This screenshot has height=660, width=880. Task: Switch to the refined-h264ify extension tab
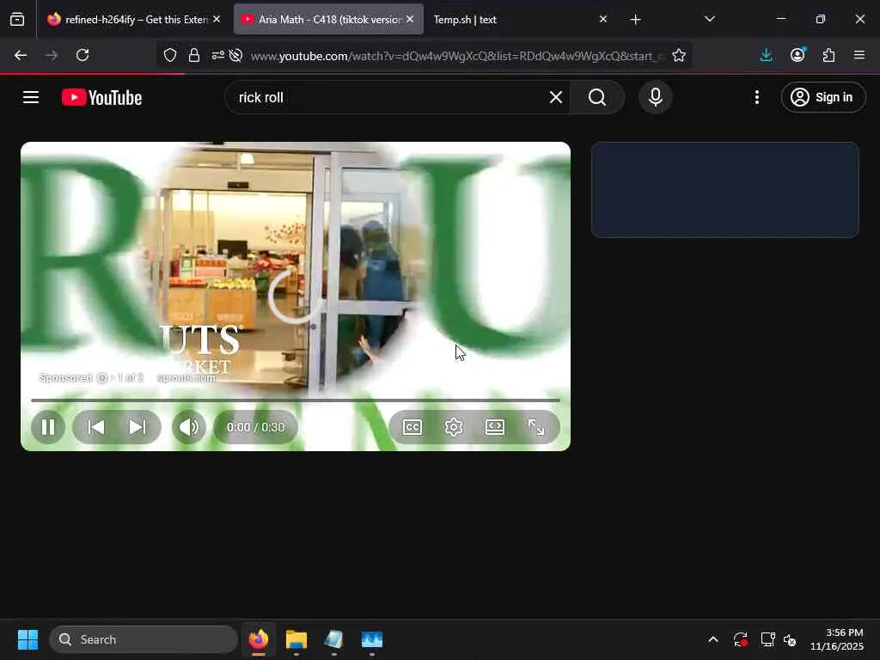(x=133, y=20)
